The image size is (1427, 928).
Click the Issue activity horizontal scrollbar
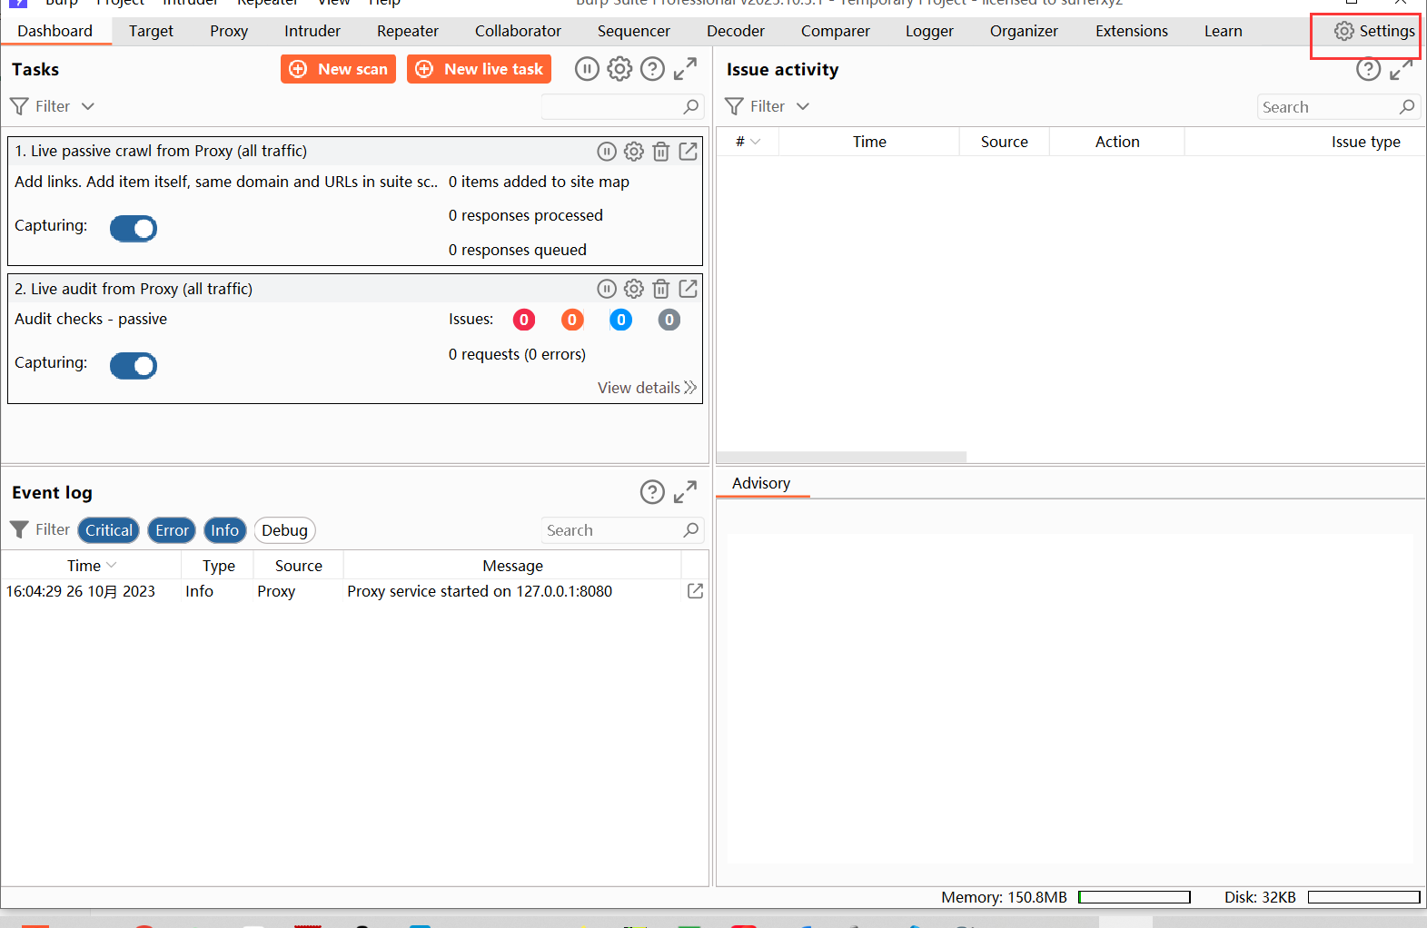coord(841,457)
